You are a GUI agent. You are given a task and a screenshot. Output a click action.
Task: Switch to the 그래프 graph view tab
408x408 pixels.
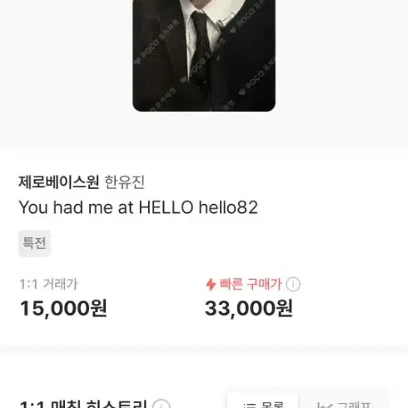coord(343,401)
